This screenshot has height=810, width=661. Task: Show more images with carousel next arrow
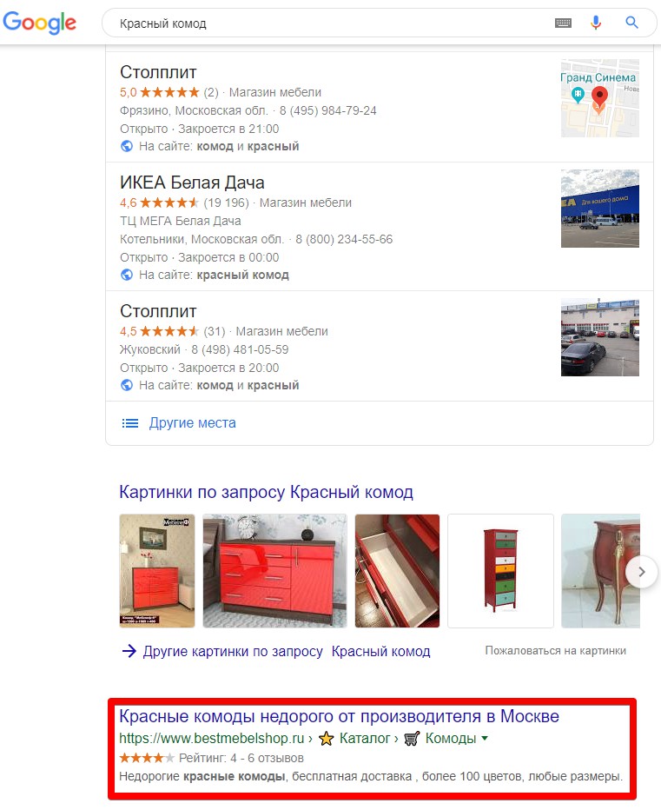pos(642,572)
